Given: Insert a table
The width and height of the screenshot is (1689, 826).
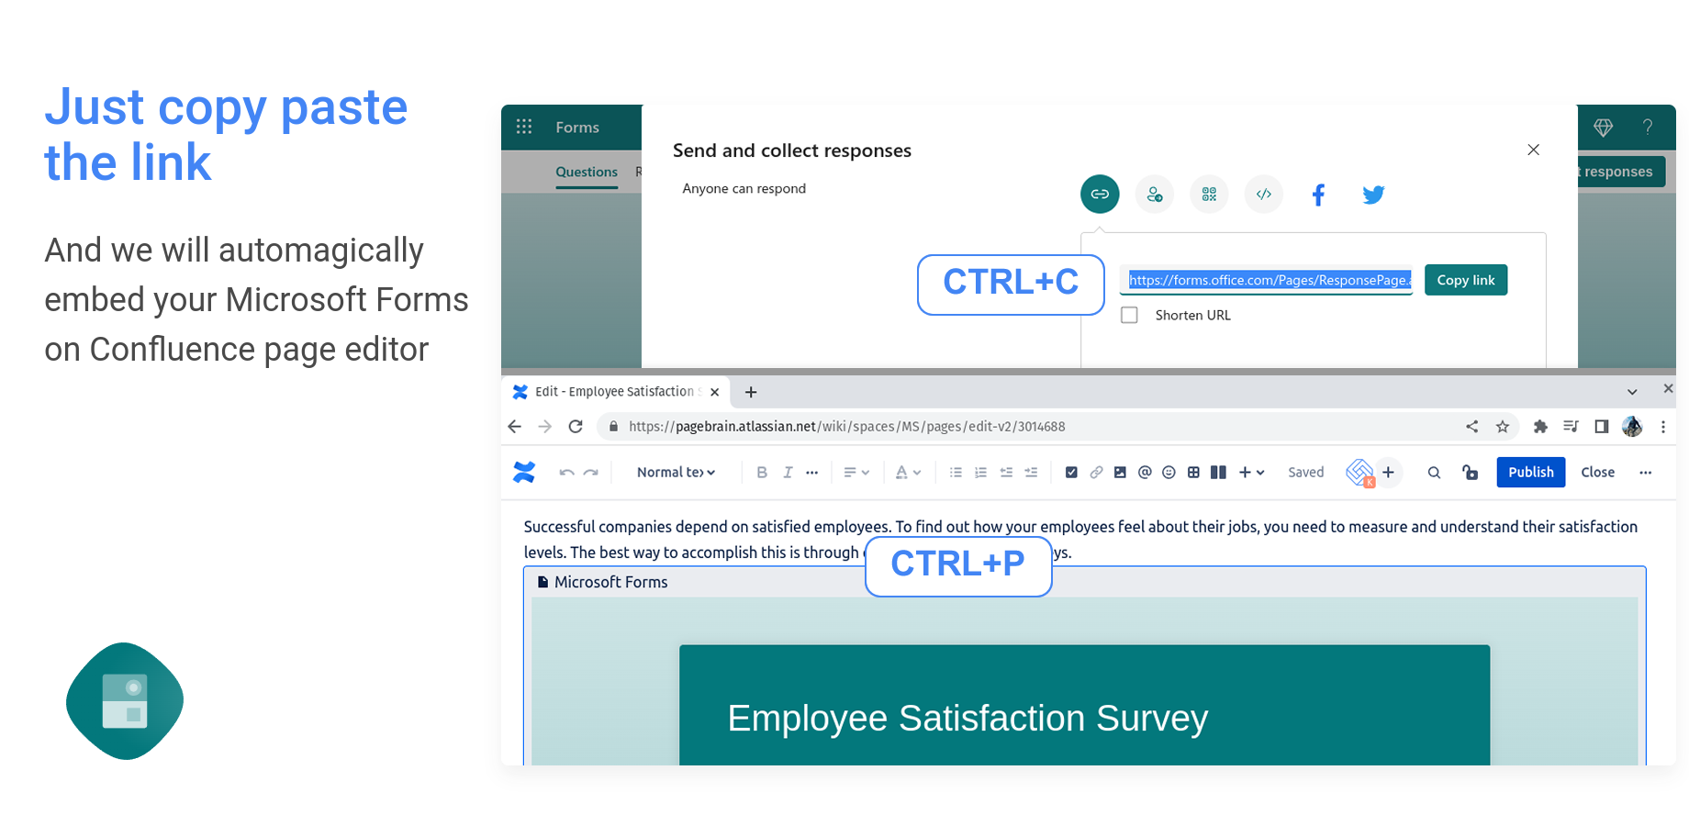Looking at the screenshot, I should pos(1193,473).
